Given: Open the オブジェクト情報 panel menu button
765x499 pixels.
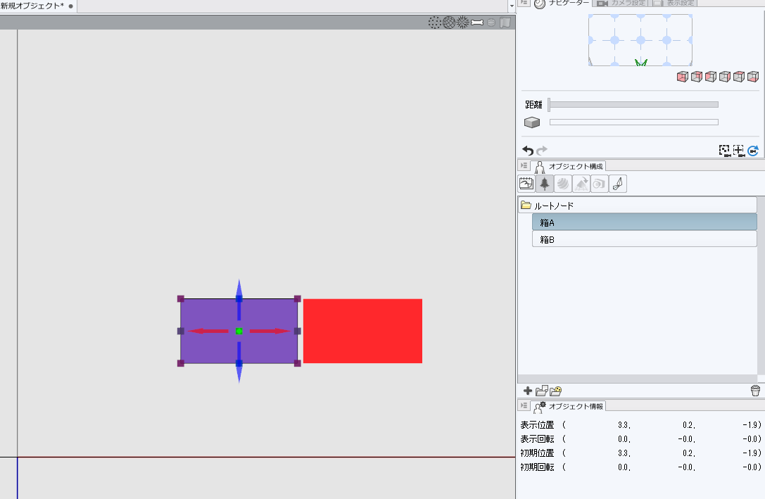Looking at the screenshot, I should click(524, 405).
